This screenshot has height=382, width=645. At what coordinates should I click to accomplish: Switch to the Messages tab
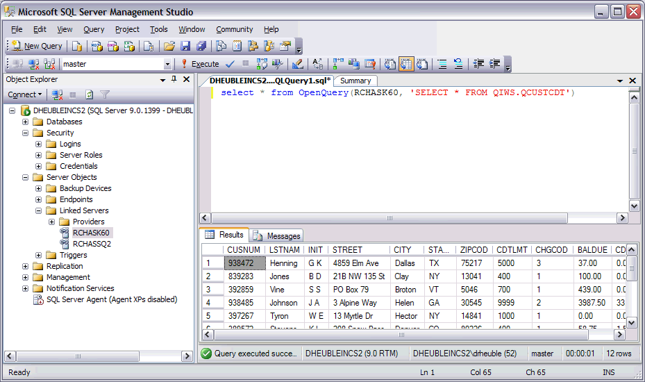(276, 236)
